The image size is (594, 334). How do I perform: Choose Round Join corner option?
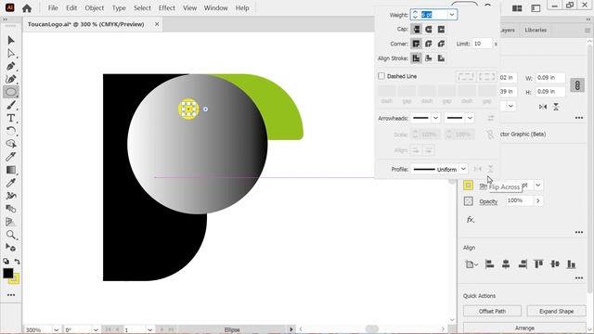(x=429, y=44)
